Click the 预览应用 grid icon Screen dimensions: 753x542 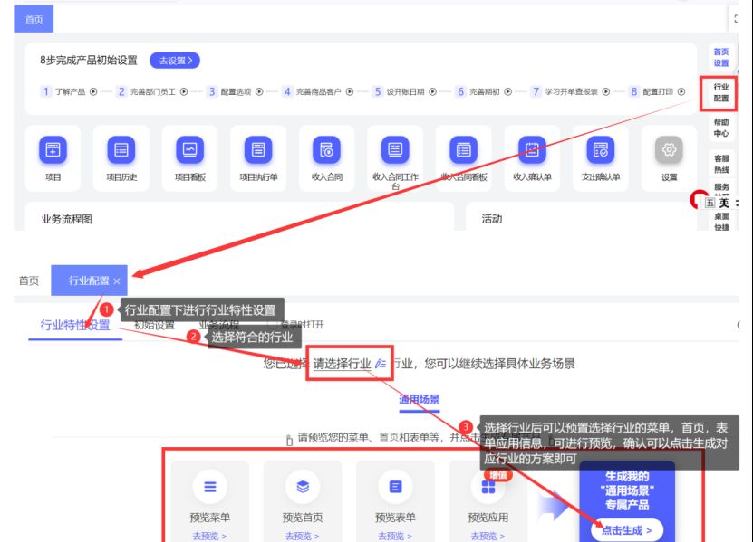point(488,487)
